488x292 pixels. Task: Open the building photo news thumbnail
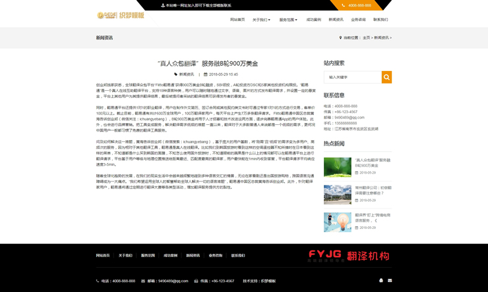(x=337, y=194)
